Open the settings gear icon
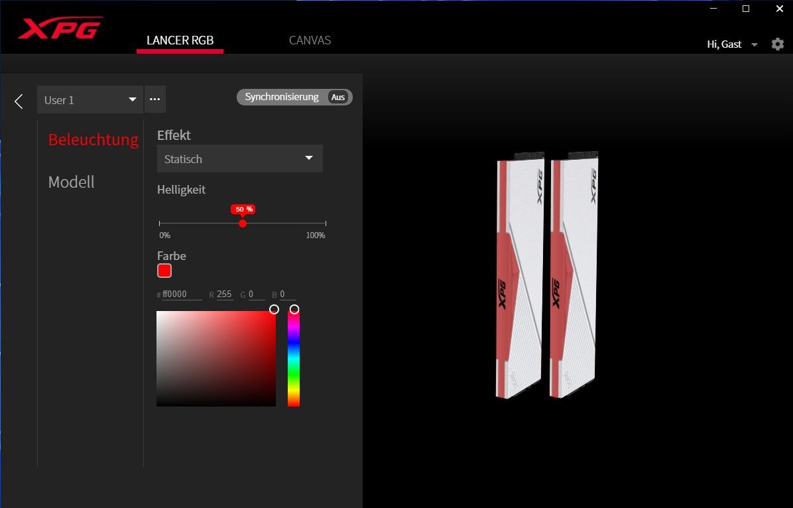The image size is (793, 508). tap(777, 44)
